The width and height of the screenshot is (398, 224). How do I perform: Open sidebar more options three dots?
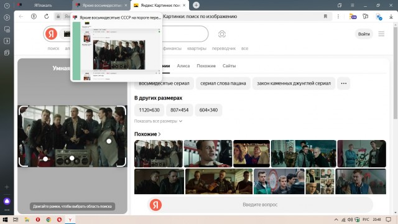pos(7,210)
